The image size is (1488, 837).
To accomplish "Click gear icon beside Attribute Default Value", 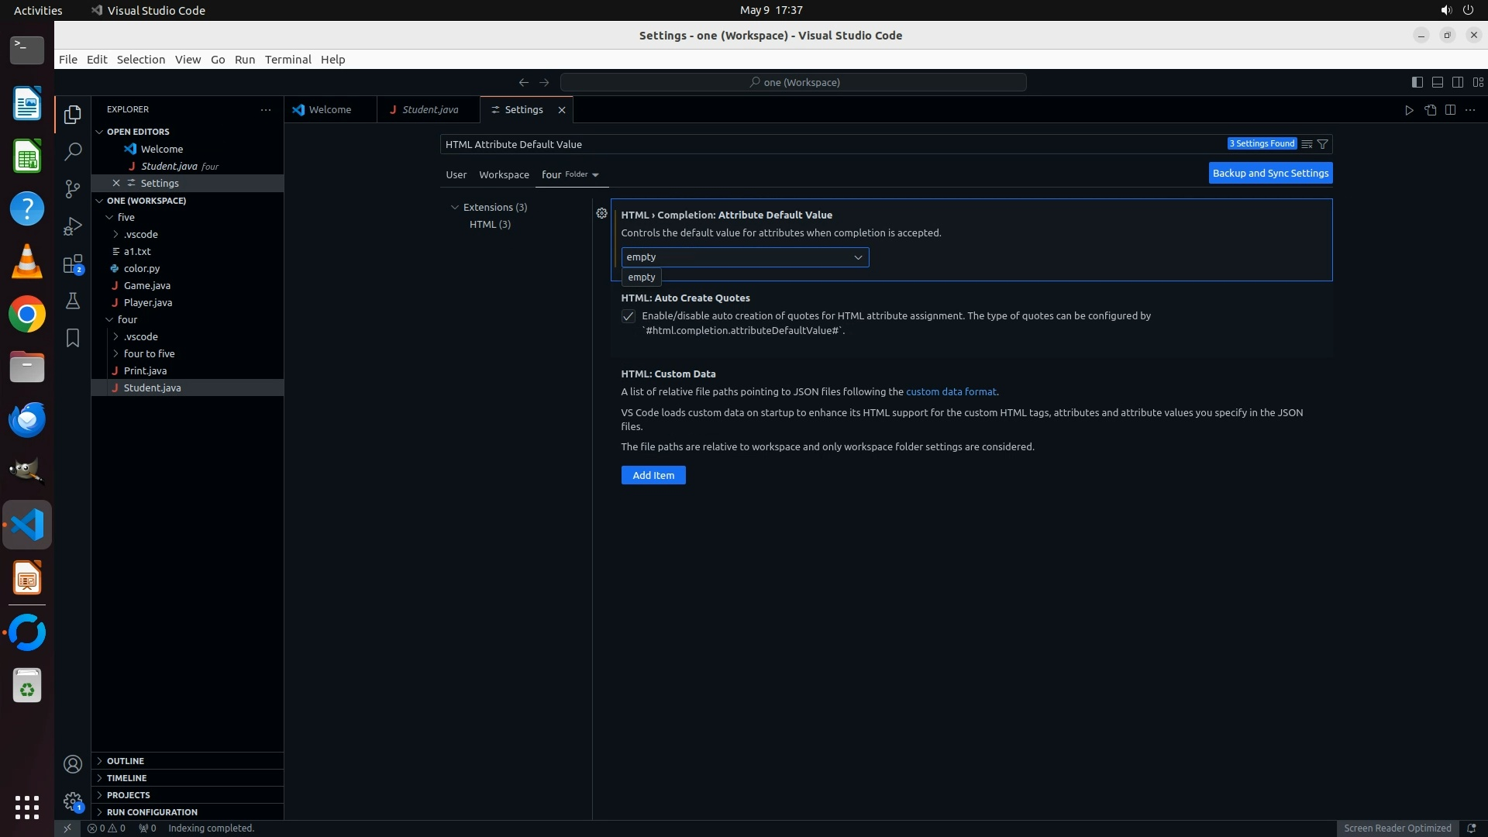I will click(601, 213).
